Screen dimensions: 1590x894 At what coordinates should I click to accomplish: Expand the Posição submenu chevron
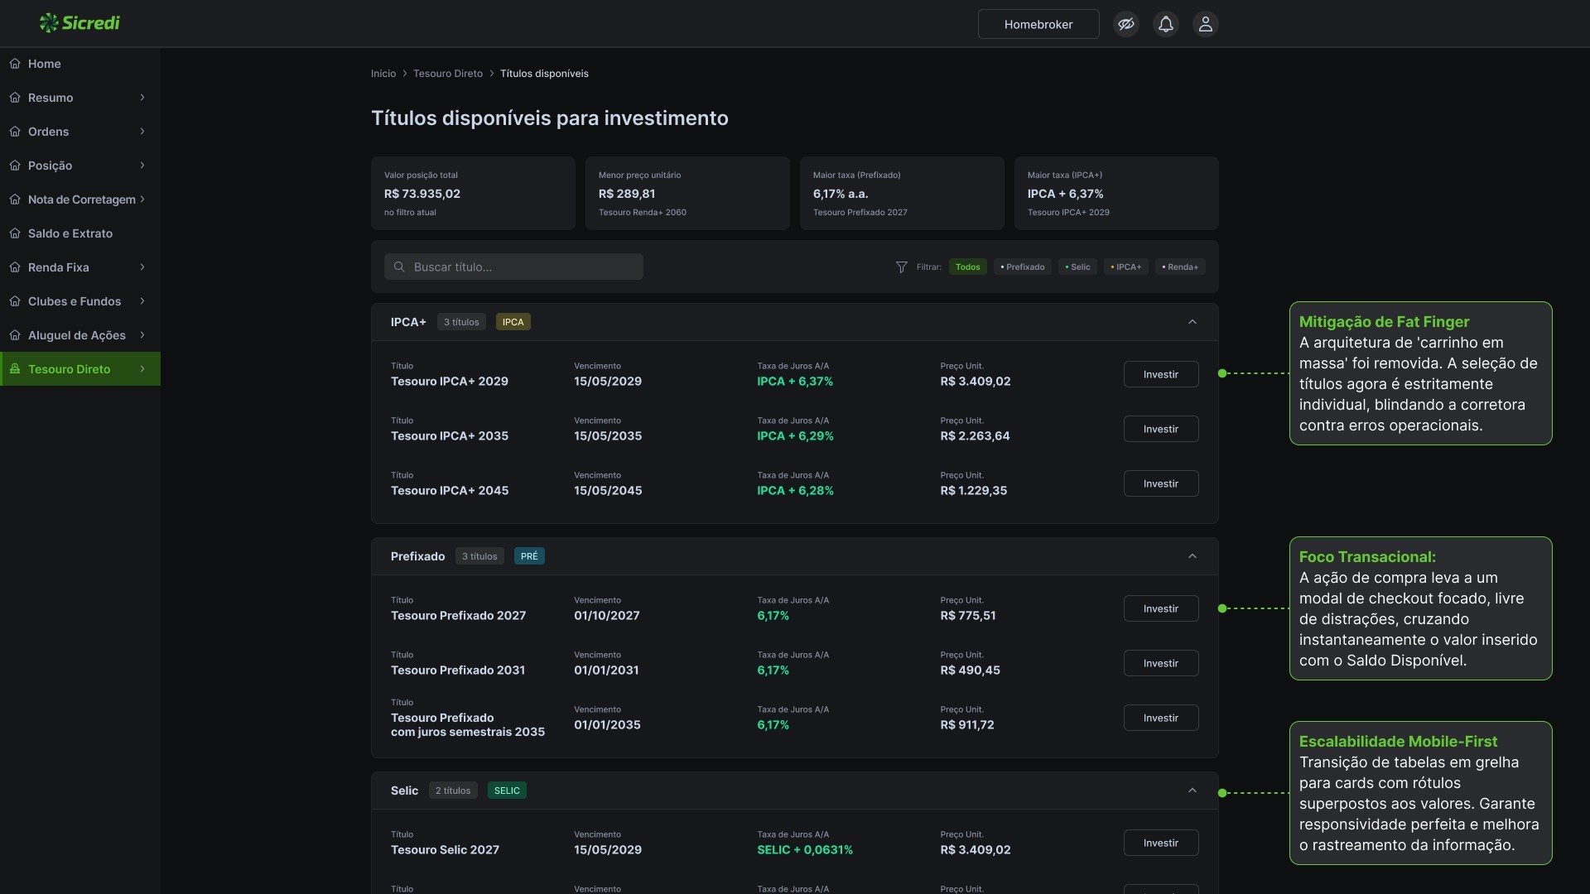pos(142,166)
